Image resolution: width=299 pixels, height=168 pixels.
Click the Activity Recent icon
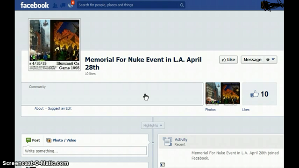pos(167,141)
